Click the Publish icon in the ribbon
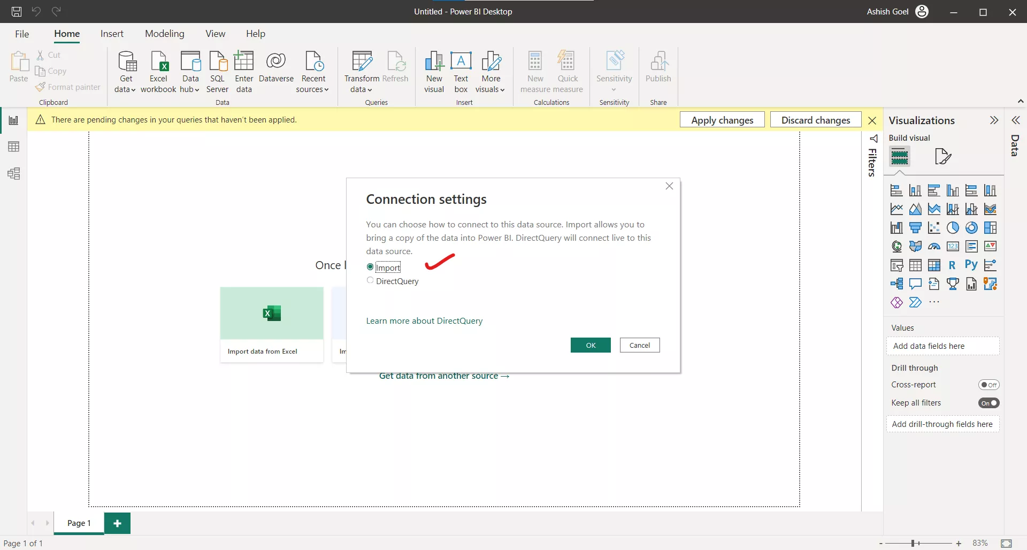The width and height of the screenshot is (1027, 550). click(658, 70)
